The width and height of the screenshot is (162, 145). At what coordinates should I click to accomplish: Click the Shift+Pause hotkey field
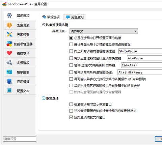click(140, 51)
